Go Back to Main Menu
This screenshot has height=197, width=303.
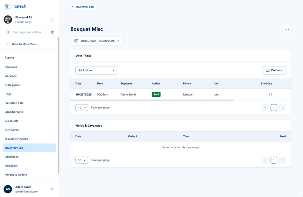pos(25,44)
